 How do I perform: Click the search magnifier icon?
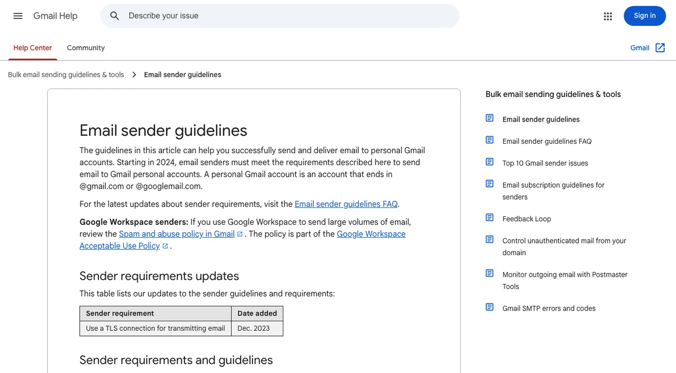click(x=114, y=16)
